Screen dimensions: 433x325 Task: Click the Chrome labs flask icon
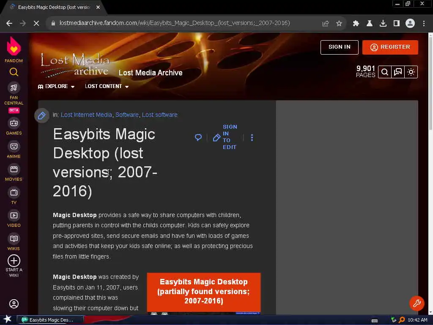[x=369, y=24]
